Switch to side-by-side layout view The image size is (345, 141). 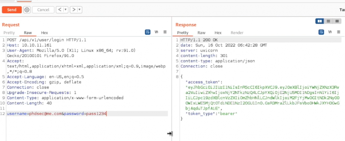[320, 21]
